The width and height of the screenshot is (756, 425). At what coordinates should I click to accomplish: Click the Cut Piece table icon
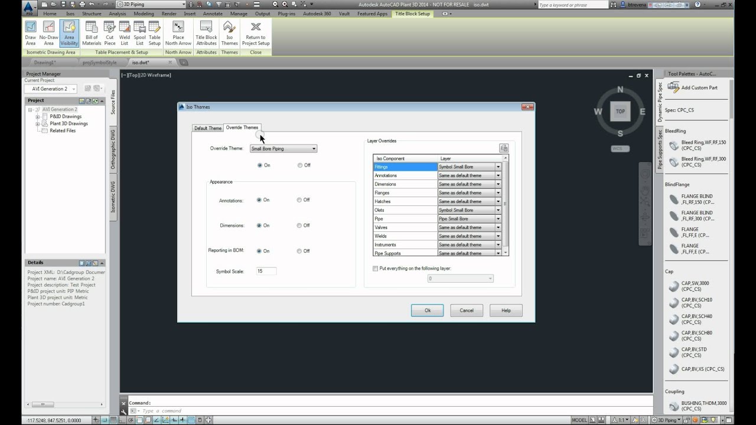[x=110, y=33]
